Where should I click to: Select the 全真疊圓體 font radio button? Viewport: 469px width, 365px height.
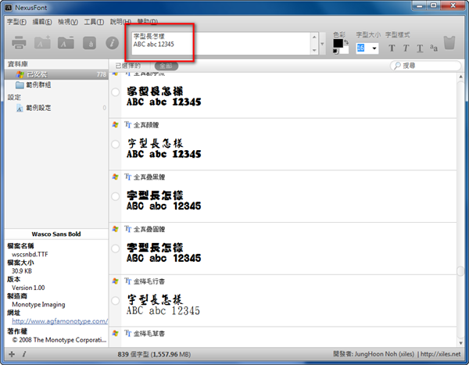point(115,249)
